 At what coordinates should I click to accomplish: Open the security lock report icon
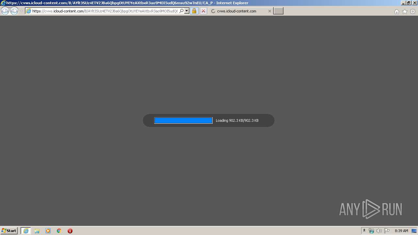[194, 11]
